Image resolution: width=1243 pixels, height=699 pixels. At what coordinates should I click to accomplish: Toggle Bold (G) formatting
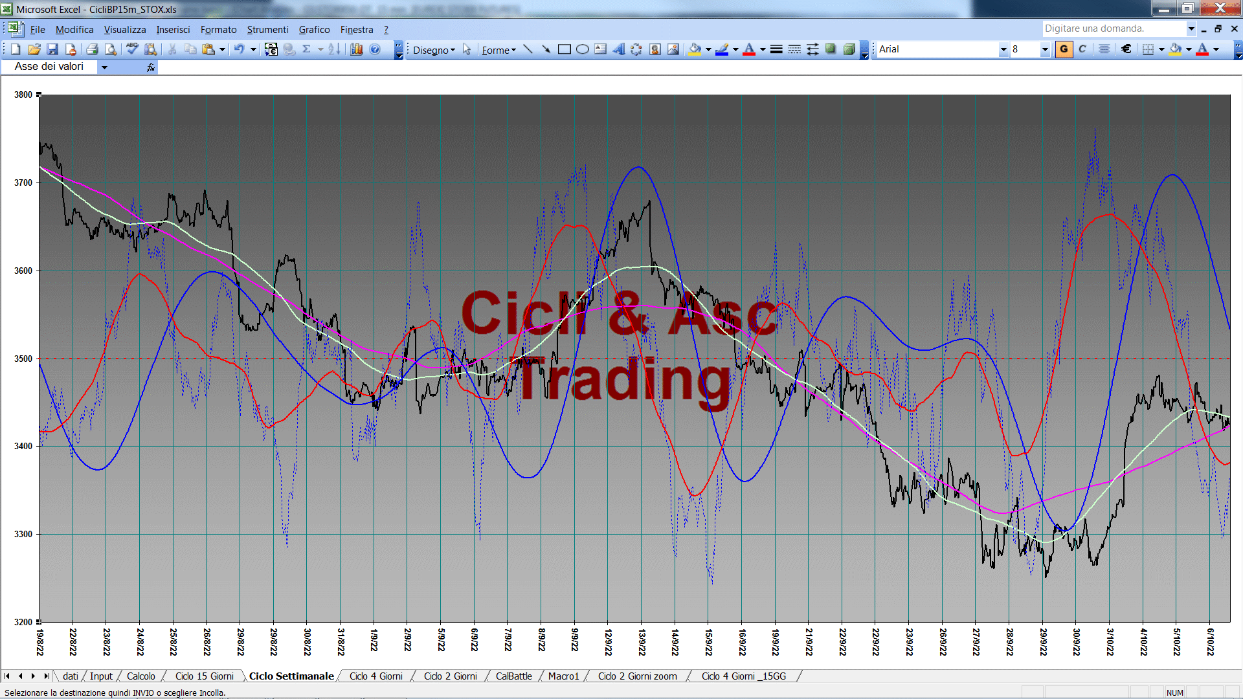click(x=1064, y=49)
